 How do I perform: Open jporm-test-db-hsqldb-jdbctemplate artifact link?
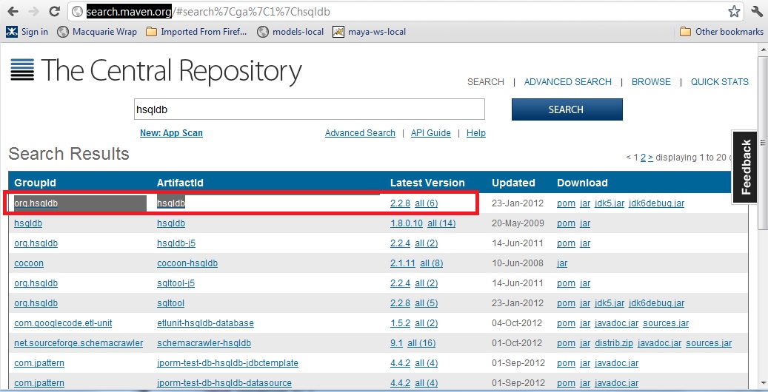click(x=227, y=364)
